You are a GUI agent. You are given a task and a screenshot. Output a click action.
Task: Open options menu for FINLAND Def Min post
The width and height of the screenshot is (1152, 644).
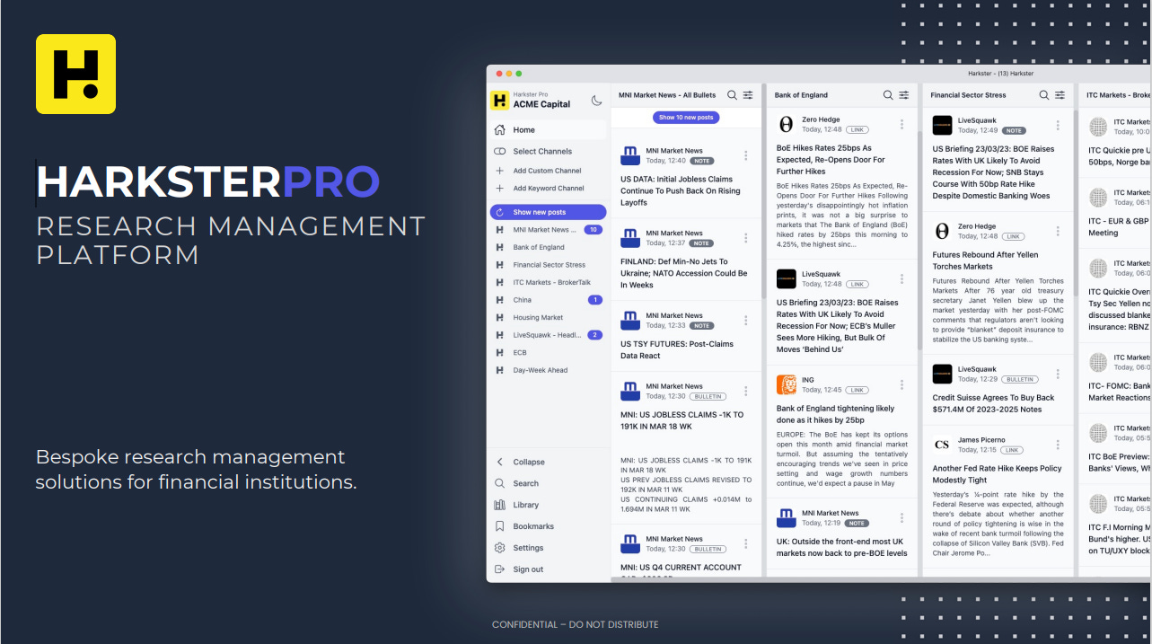click(746, 238)
